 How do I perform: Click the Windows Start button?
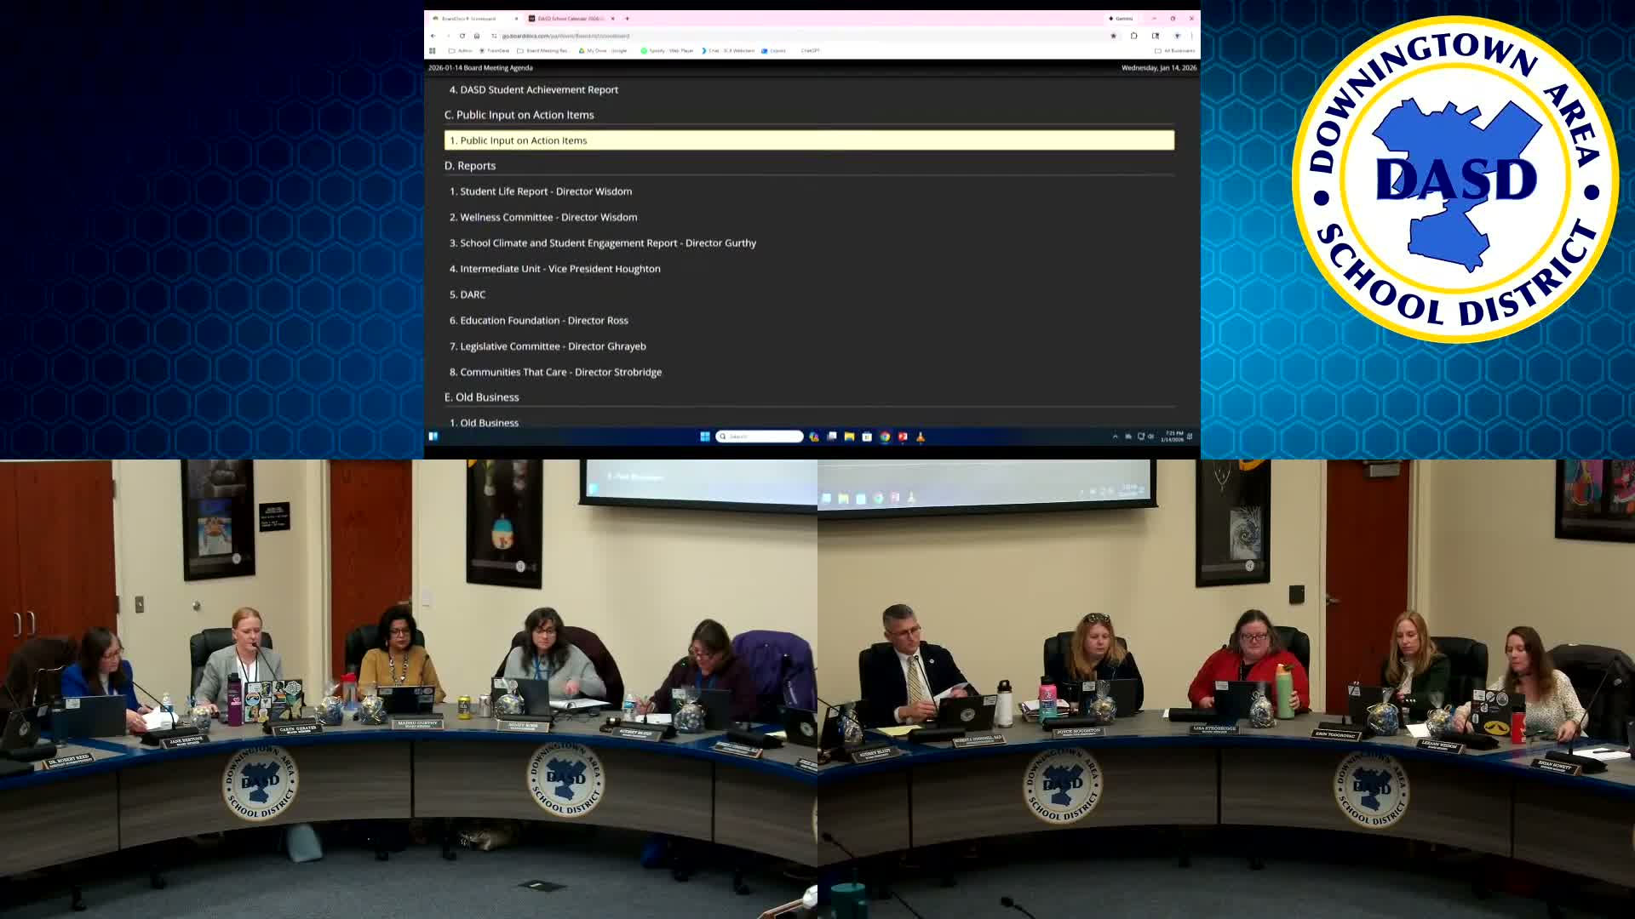coord(705,437)
